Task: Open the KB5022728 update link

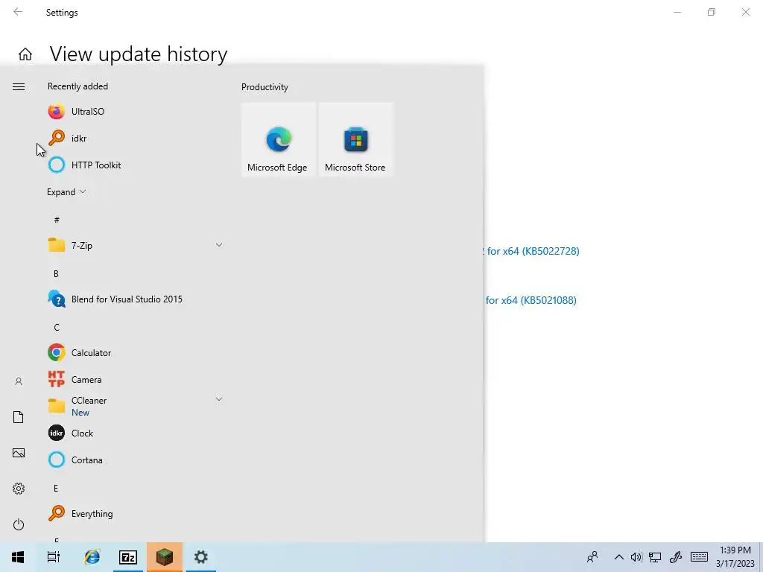Action: point(531,251)
